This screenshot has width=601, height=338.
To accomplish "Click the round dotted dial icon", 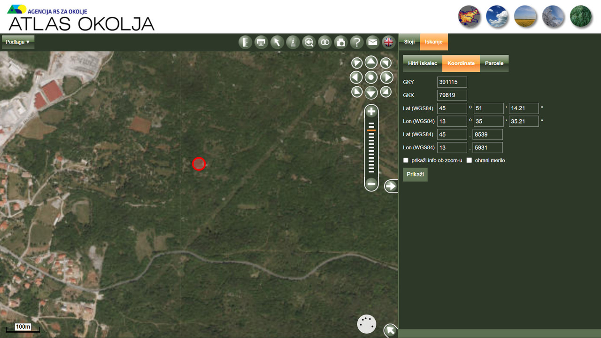I will click(x=367, y=324).
